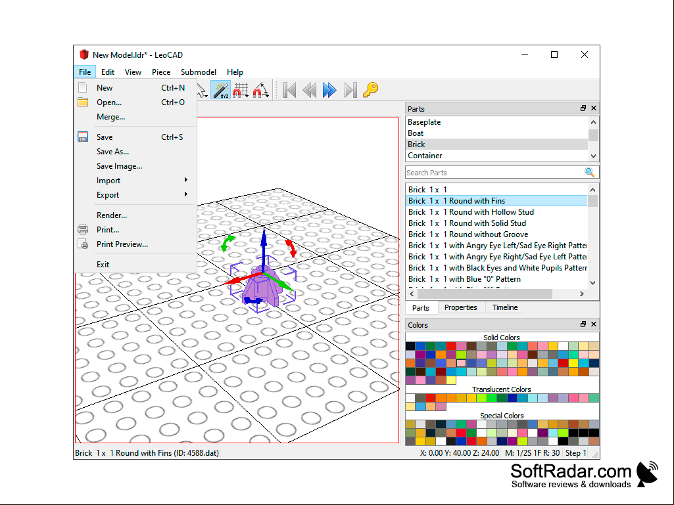Viewport: 674px width, 505px height.
Task: Choose Exit from the File menu
Action: [135, 265]
